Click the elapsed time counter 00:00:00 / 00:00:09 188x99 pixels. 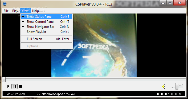[x=168, y=94]
